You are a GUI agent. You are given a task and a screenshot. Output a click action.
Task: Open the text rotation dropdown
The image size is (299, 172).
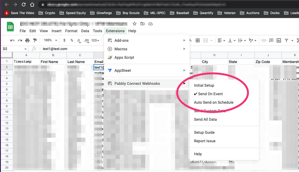coord(252,40)
